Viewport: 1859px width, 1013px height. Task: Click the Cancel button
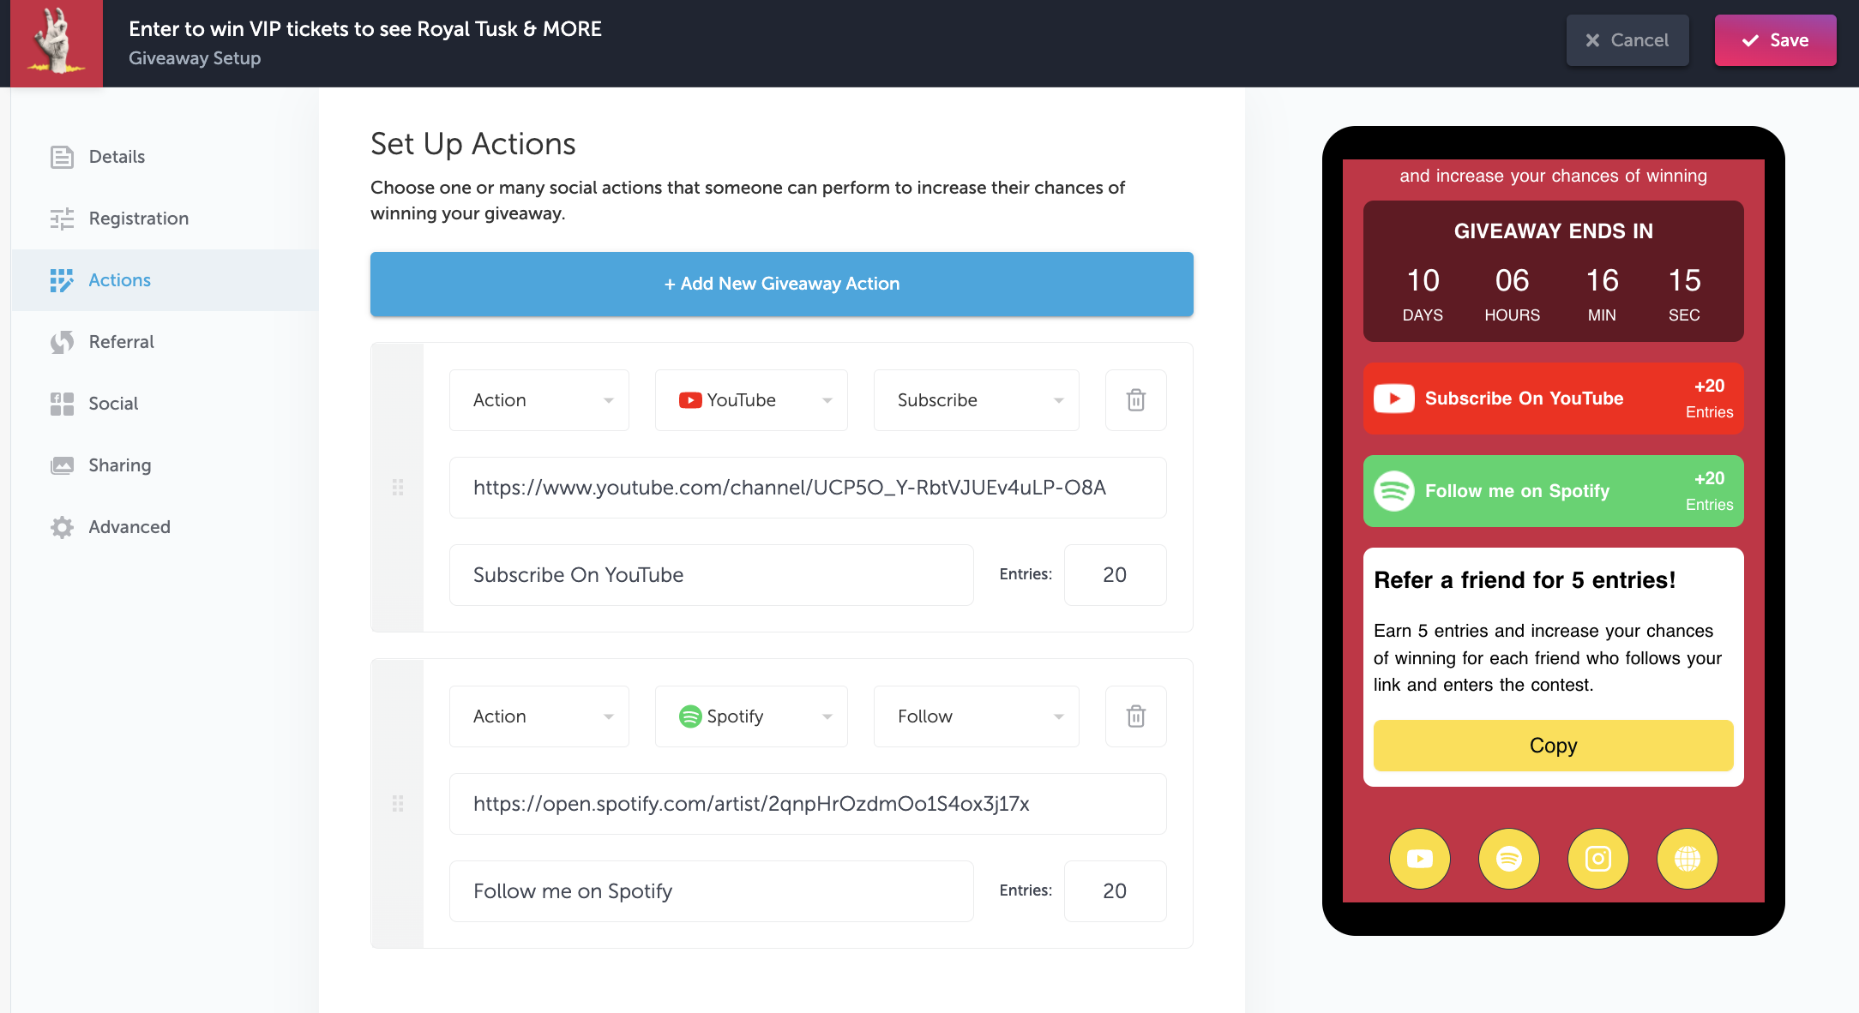point(1628,41)
